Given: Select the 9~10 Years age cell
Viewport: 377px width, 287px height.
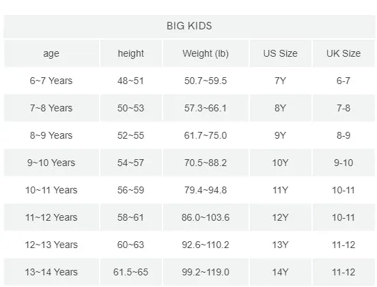Looking at the screenshot, I should 51,163.
